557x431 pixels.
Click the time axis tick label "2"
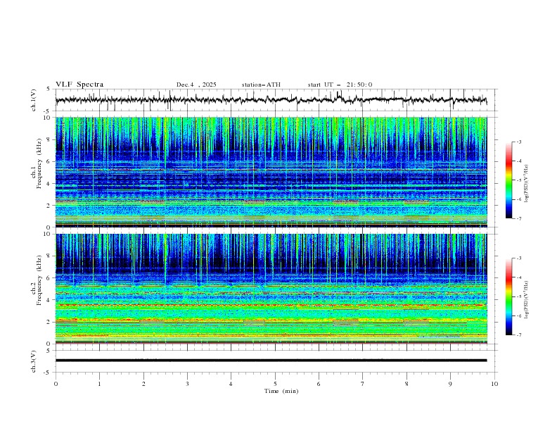(143, 384)
